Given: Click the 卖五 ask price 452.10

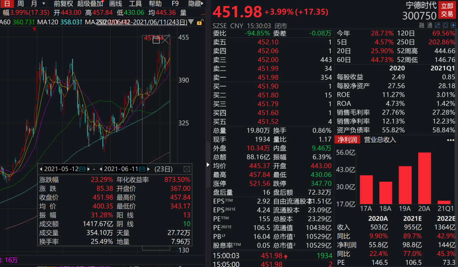Looking at the screenshot, I should pos(268,42).
